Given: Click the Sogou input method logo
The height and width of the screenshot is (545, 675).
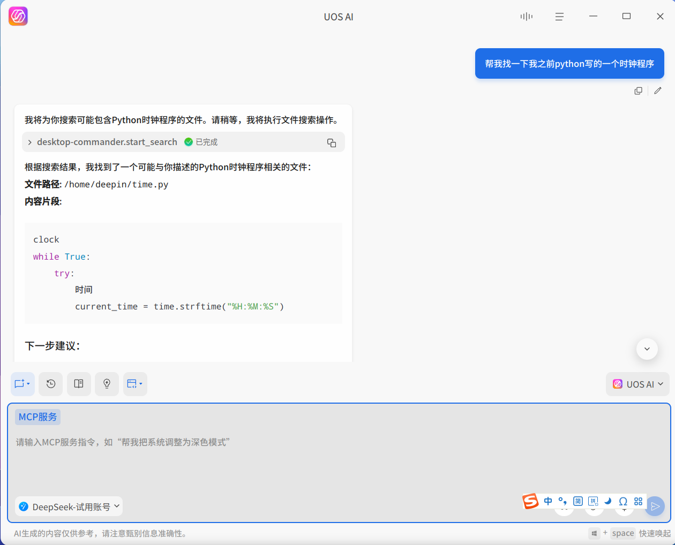Looking at the screenshot, I should pyautogui.click(x=530, y=501).
